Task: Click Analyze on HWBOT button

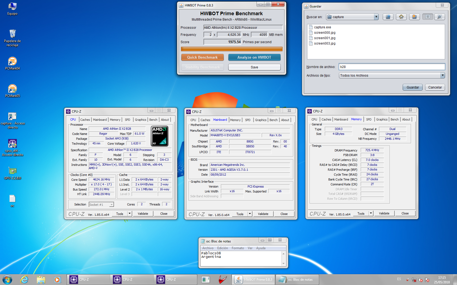Action: (x=254, y=57)
